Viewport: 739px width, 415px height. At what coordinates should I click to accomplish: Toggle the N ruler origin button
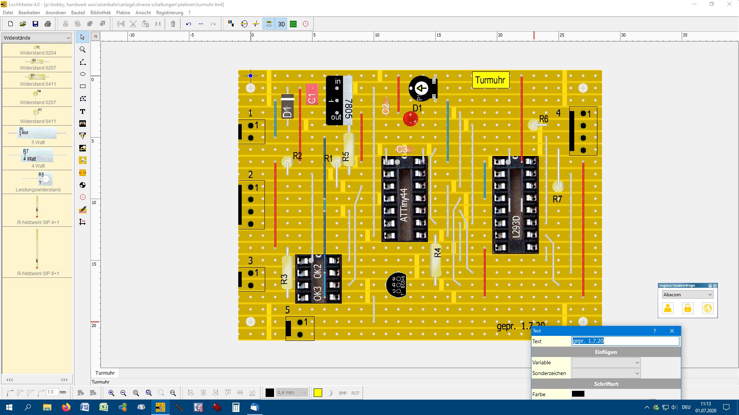pyautogui.click(x=95, y=37)
